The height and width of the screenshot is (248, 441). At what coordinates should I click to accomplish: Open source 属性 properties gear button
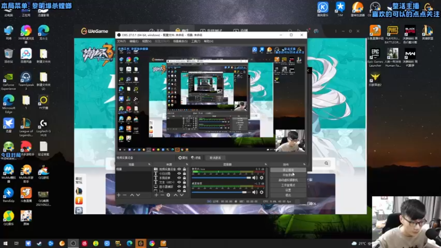(183, 158)
